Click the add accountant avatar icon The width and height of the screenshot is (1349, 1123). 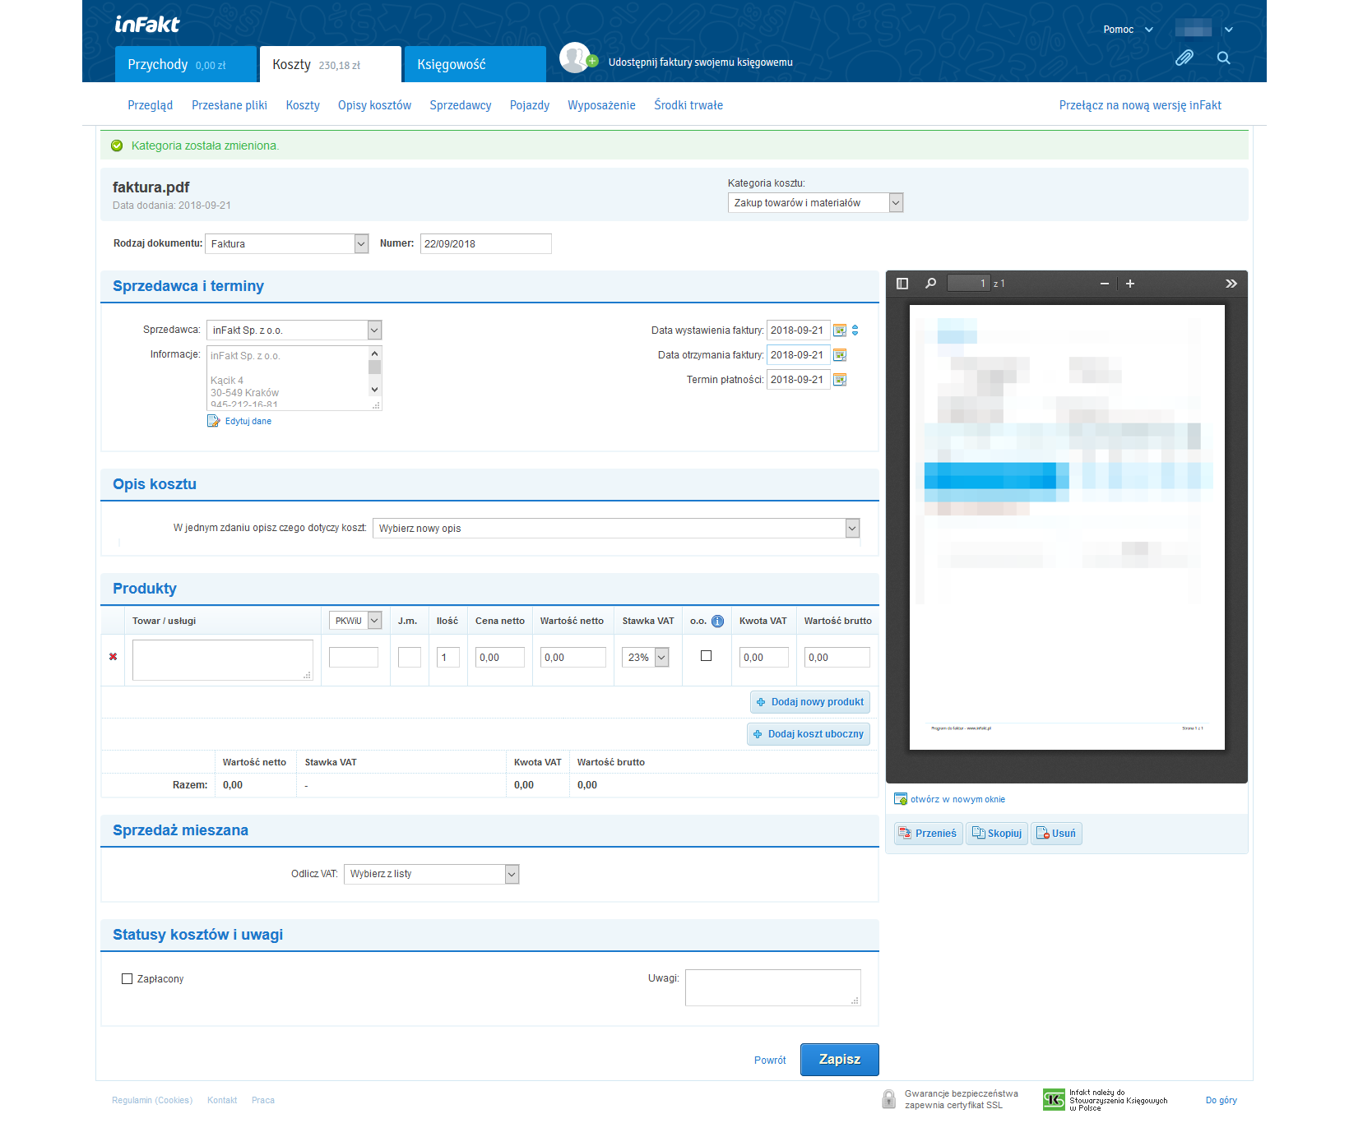point(577,58)
